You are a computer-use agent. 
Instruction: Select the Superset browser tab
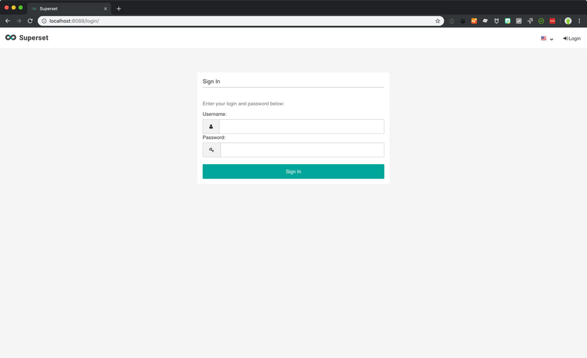[69, 8]
